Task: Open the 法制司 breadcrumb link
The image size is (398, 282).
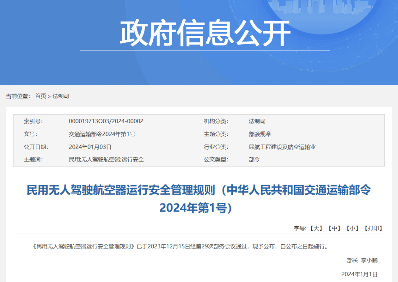Action: pyautogui.click(x=61, y=96)
